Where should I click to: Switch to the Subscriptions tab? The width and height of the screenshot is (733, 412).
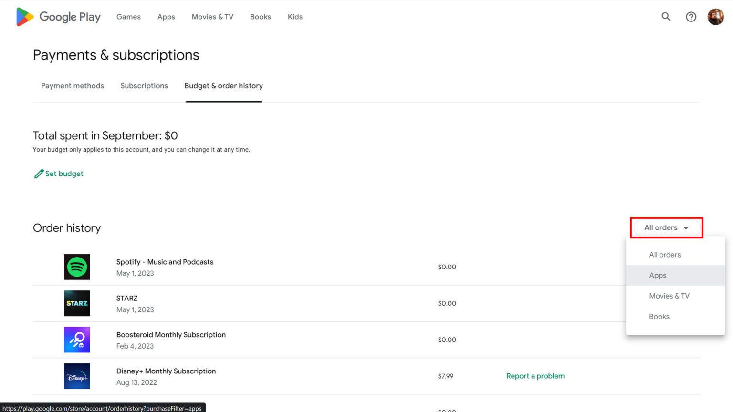point(144,86)
